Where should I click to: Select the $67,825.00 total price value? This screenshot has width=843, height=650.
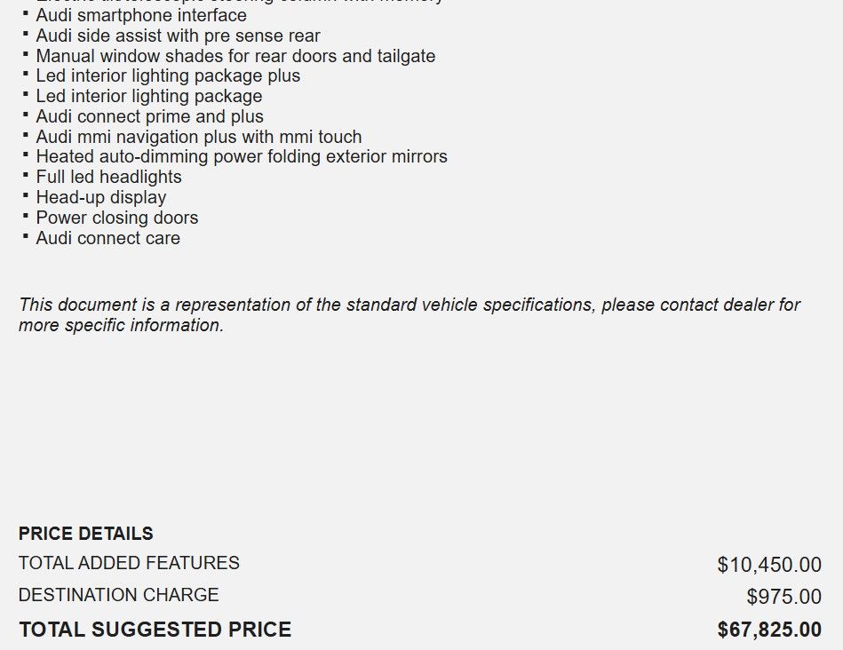769,630
